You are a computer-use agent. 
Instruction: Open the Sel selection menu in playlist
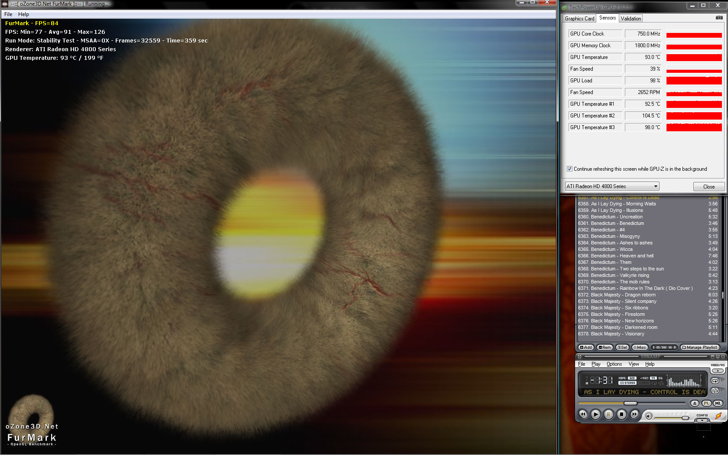click(623, 348)
